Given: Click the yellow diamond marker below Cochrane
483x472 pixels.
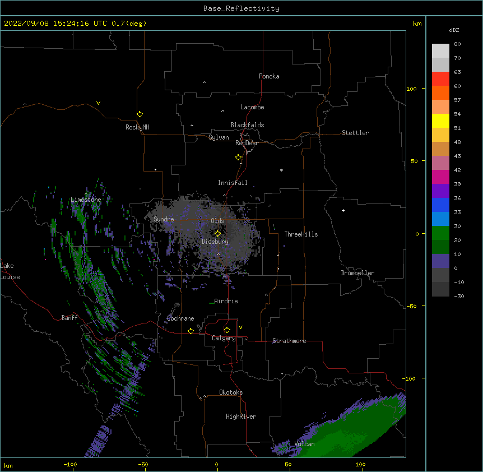Looking at the screenshot, I should 191,331.
